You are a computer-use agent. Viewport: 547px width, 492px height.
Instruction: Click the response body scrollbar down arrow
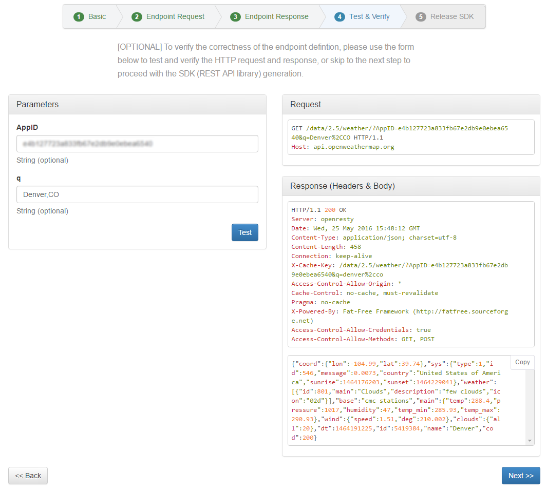[530, 440]
